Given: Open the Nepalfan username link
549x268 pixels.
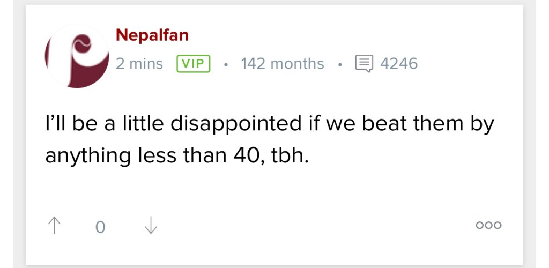Looking at the screenshot, I should pyautogui.click(x=152, y=36).
